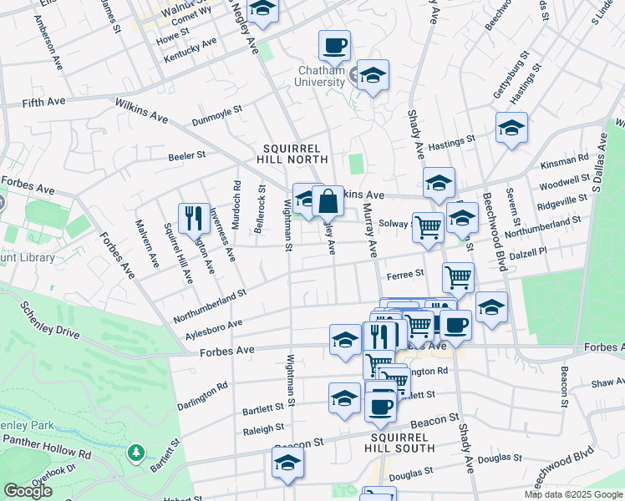Click the Bellerock St street label
625x501 pixels.
tap(260, 209)
